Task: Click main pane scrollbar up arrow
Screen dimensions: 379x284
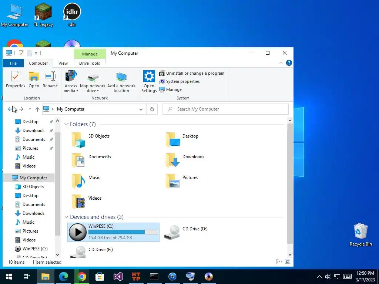Action: click(x=290, y=121)
